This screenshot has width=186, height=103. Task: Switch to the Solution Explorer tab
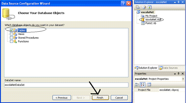click(146, 68)
